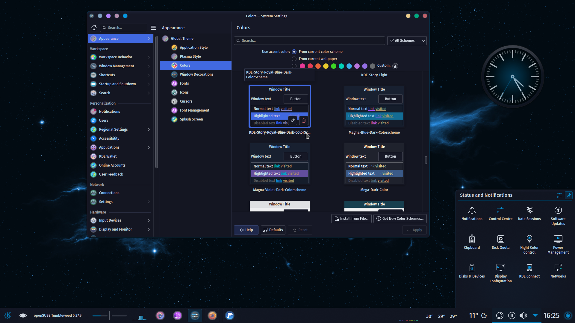Open Networks in the status panel
Screen dimensions: 575x323
coord(558,271)
